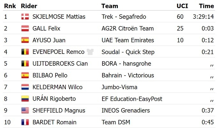Open Soudal - Quick Step team page
Screen dimensions: 217x128
click(x=128, y=52)
